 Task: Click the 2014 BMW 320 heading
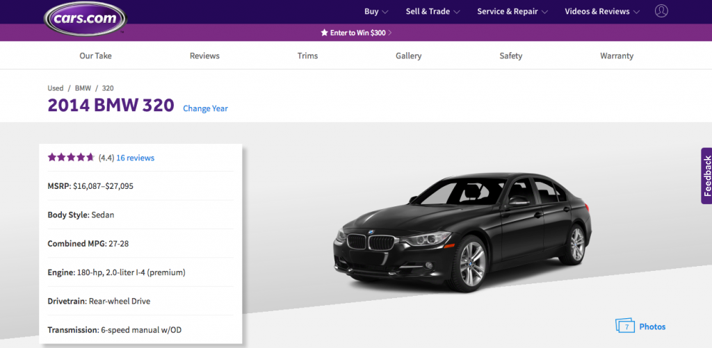coord(111,106)
